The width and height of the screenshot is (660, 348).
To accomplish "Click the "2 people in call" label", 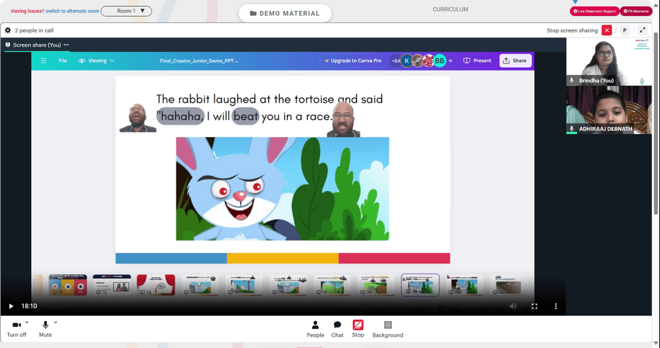I will tap(34, 30).
